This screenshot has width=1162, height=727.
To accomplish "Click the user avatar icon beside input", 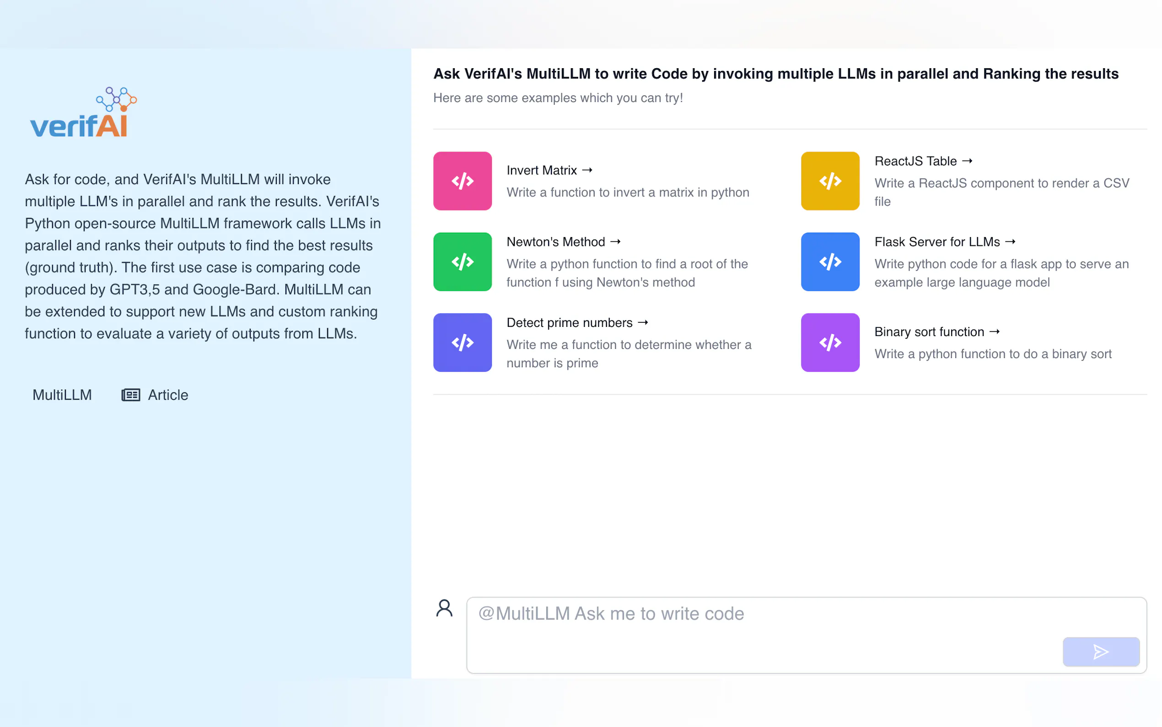I will [x=444, y=608].
